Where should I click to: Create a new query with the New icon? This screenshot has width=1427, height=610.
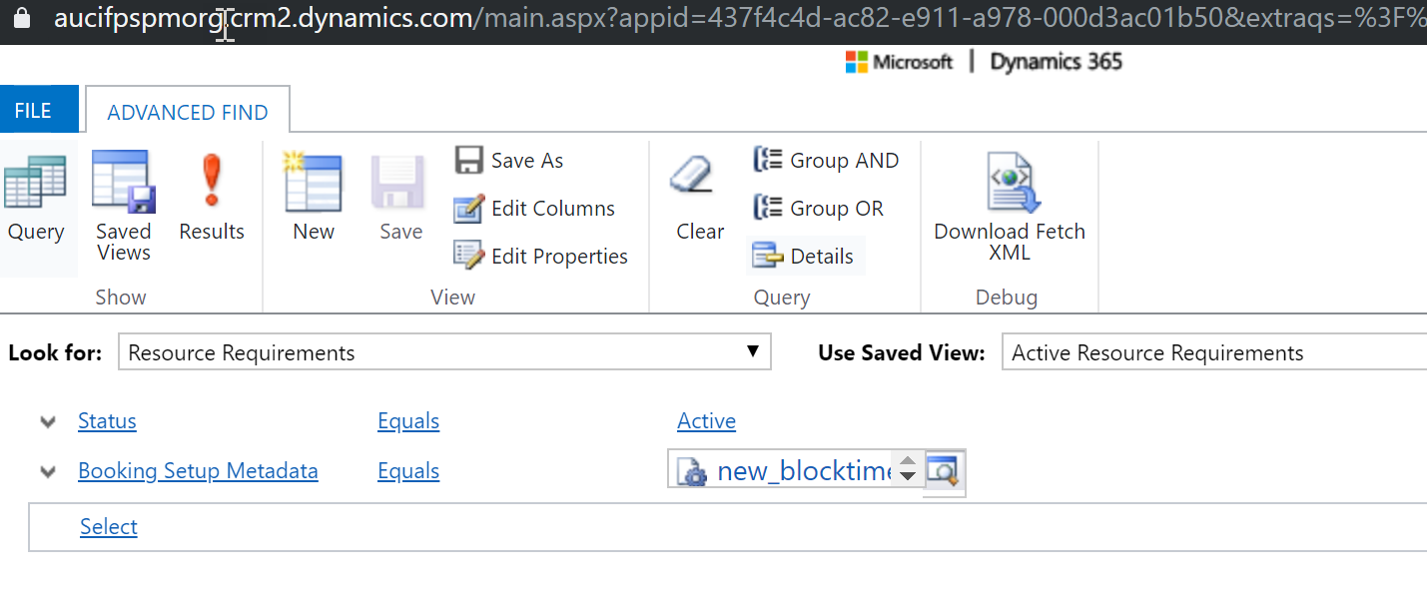(x=313, y=190)
